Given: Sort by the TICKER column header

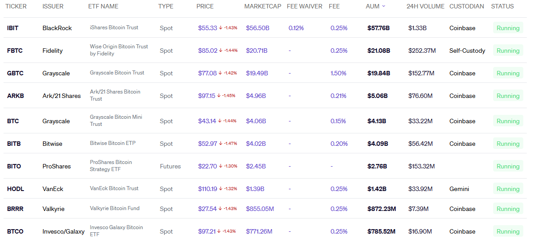Looking at the screenshot, I should click(x=16, y=6).
